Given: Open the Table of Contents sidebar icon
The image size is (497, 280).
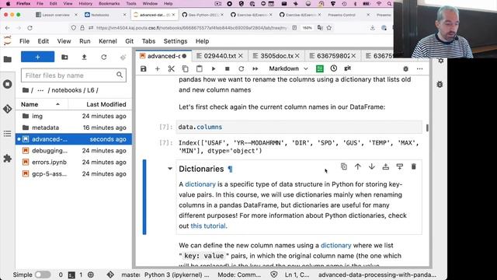Looking at the screenshot, I should click(x=8, y=134).
